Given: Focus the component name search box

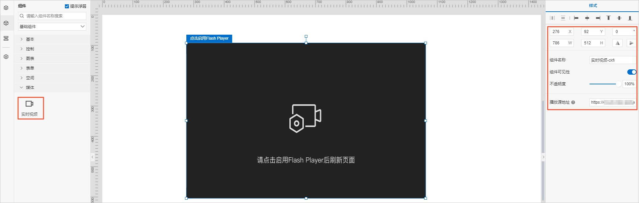Looking at the screenshot, I should tap(52, 16).
